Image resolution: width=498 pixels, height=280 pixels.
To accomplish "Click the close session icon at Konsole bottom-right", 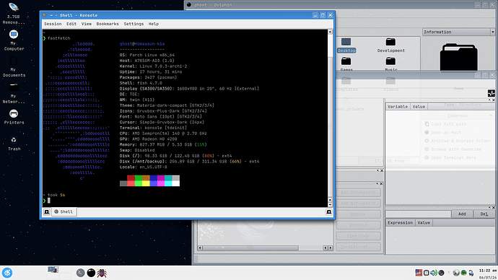I will click(x=329, y=211).
